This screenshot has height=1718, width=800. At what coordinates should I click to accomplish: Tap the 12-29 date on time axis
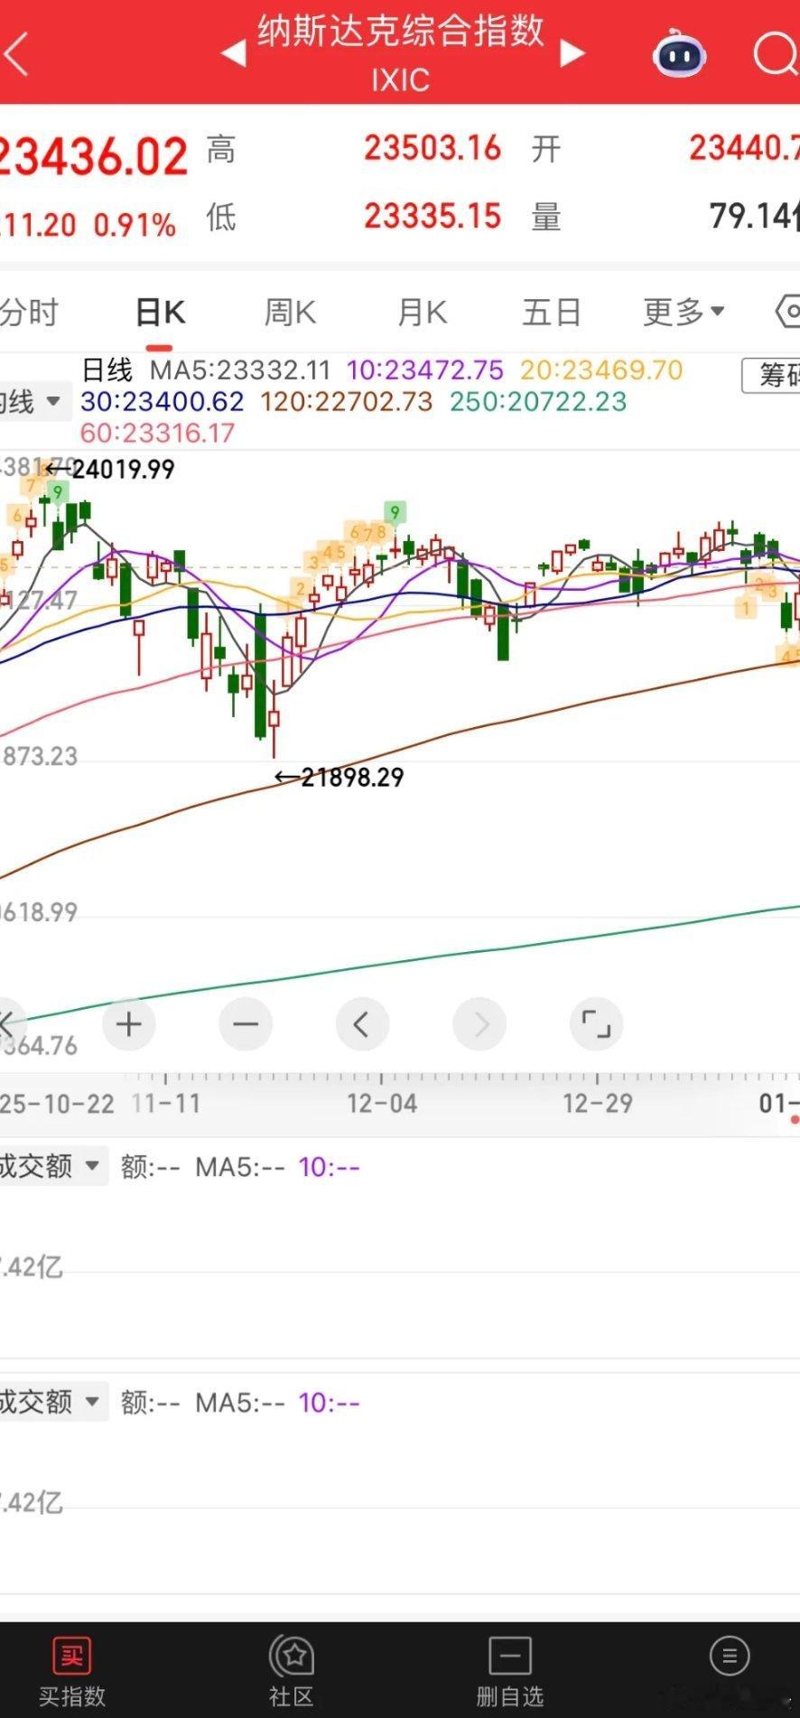[598, 1103]
